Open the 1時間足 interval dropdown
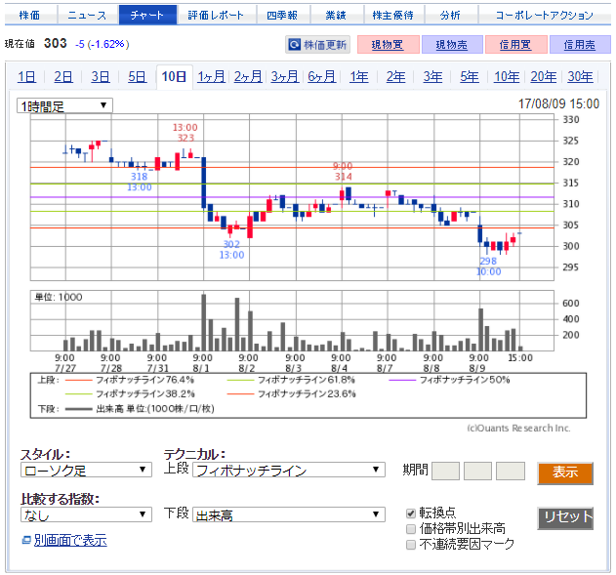 coord(64,105)
